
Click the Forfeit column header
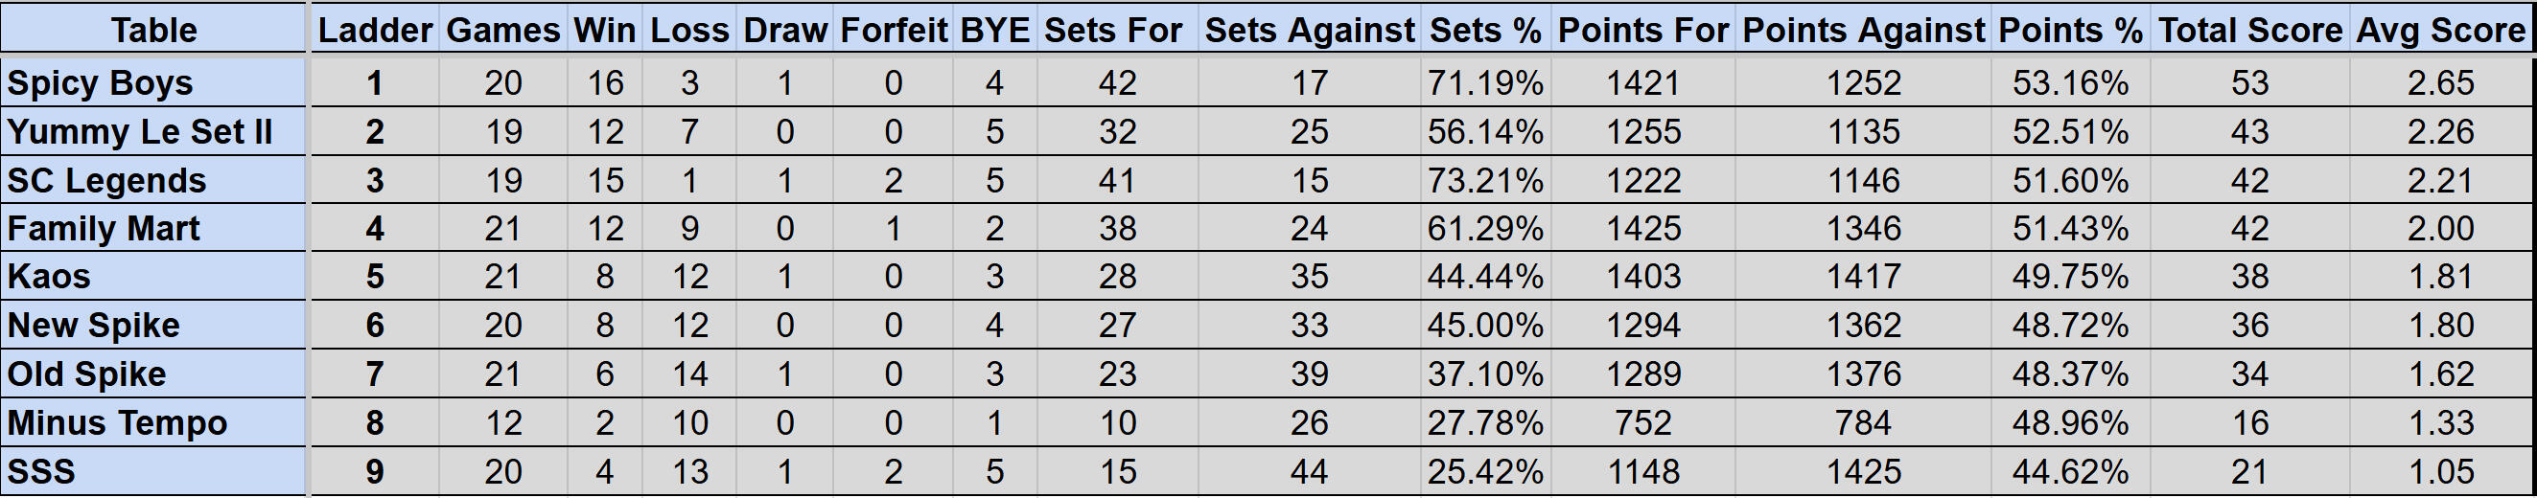[x=894, y=30]
